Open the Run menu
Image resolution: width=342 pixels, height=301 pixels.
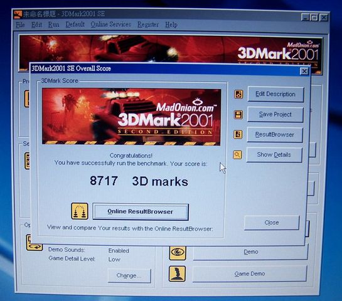(x=53, y=24)
